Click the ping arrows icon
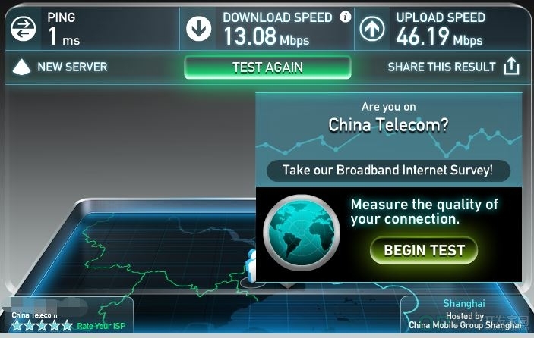 click(x=23, y=29)
